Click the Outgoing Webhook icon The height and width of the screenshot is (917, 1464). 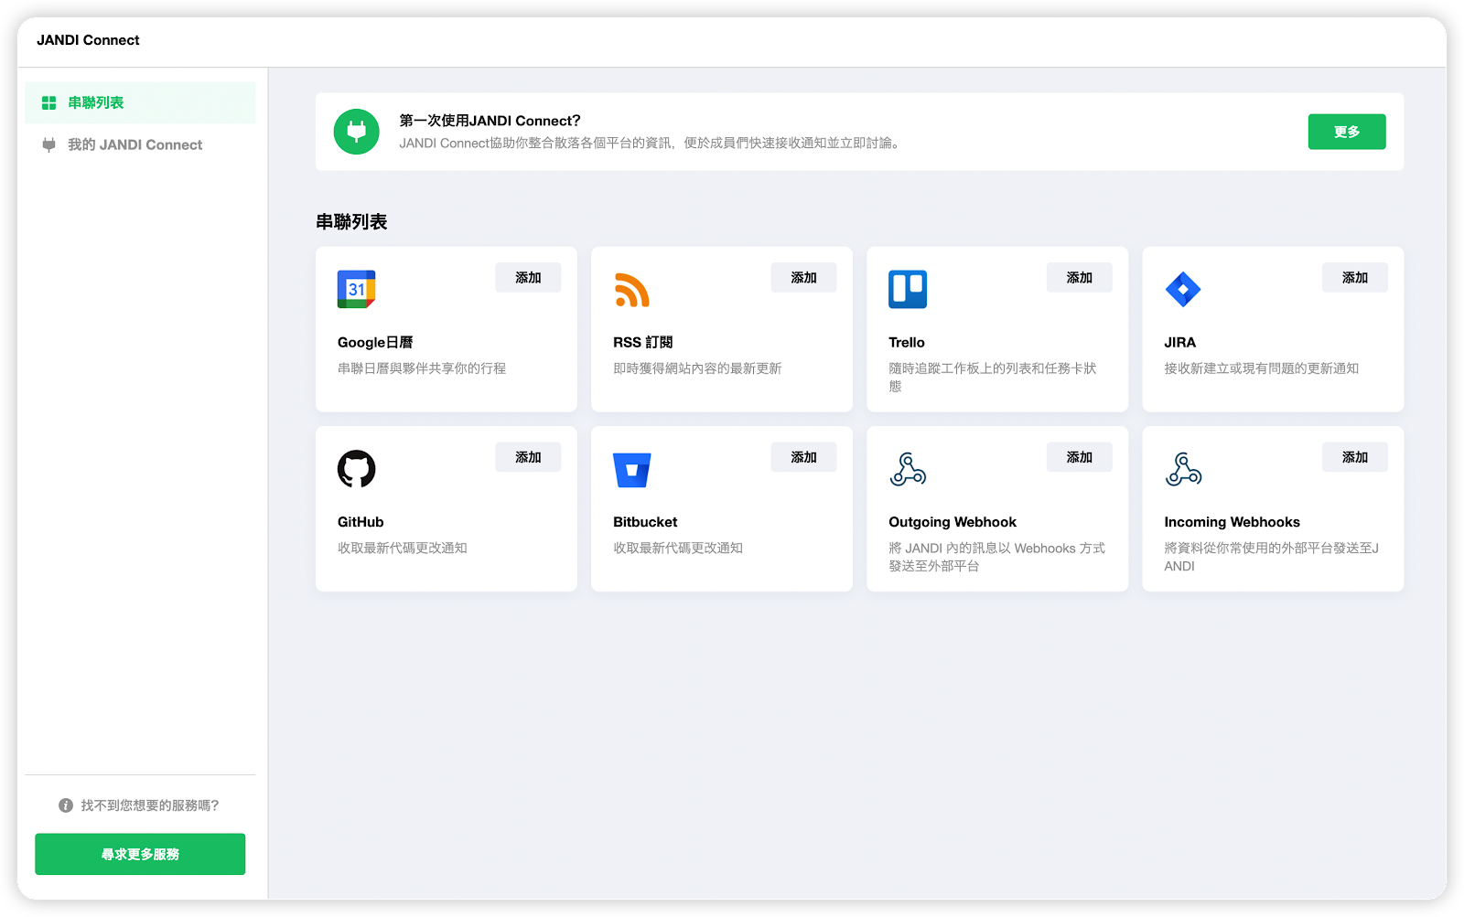point(908,469)
